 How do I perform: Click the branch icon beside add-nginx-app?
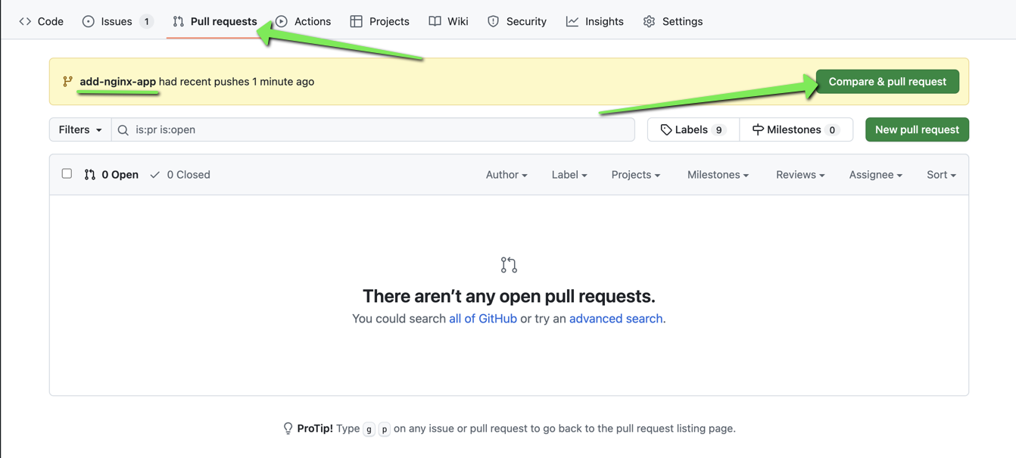67,80
